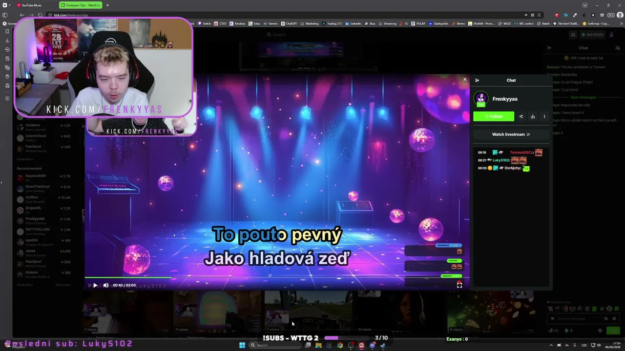Jump to the 00:33 chat timestamp
The height and width of the screenshot is (351, 625).
tap(482, 168)
